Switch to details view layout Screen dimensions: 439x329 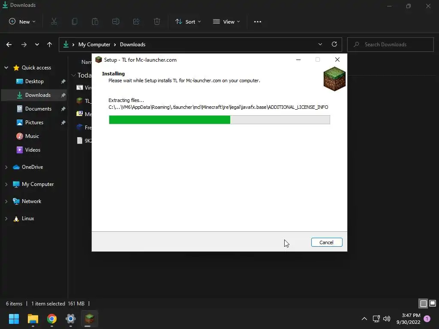point(423,303)
